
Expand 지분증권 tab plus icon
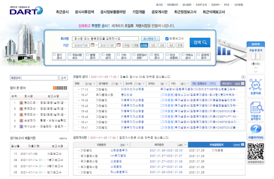pyautogui.click(x=128, y=144)
